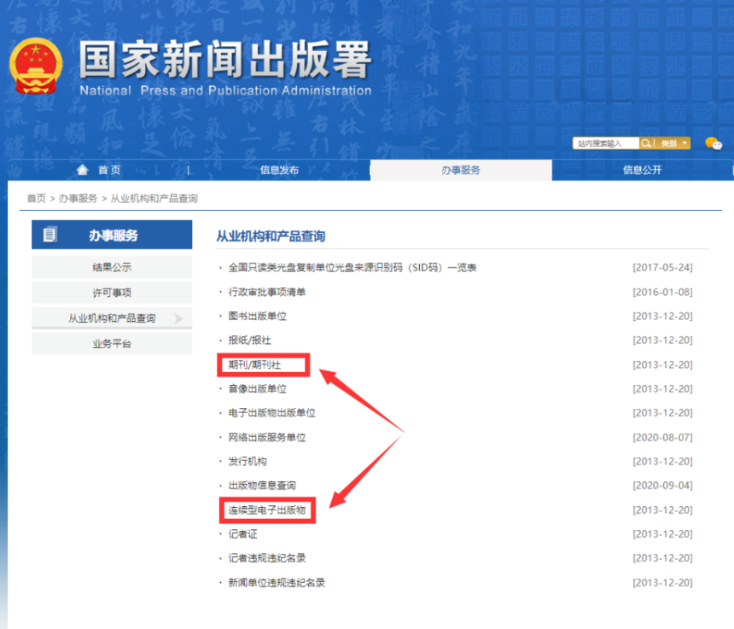Viewport: 734px width, 629px height.
Task: Open the 期刊/期刊社 link
Action: [254, 364]
